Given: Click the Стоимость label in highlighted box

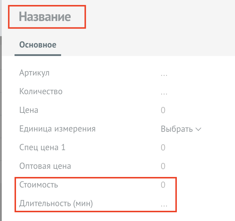Looking at the screenshot, I should 38,185.
